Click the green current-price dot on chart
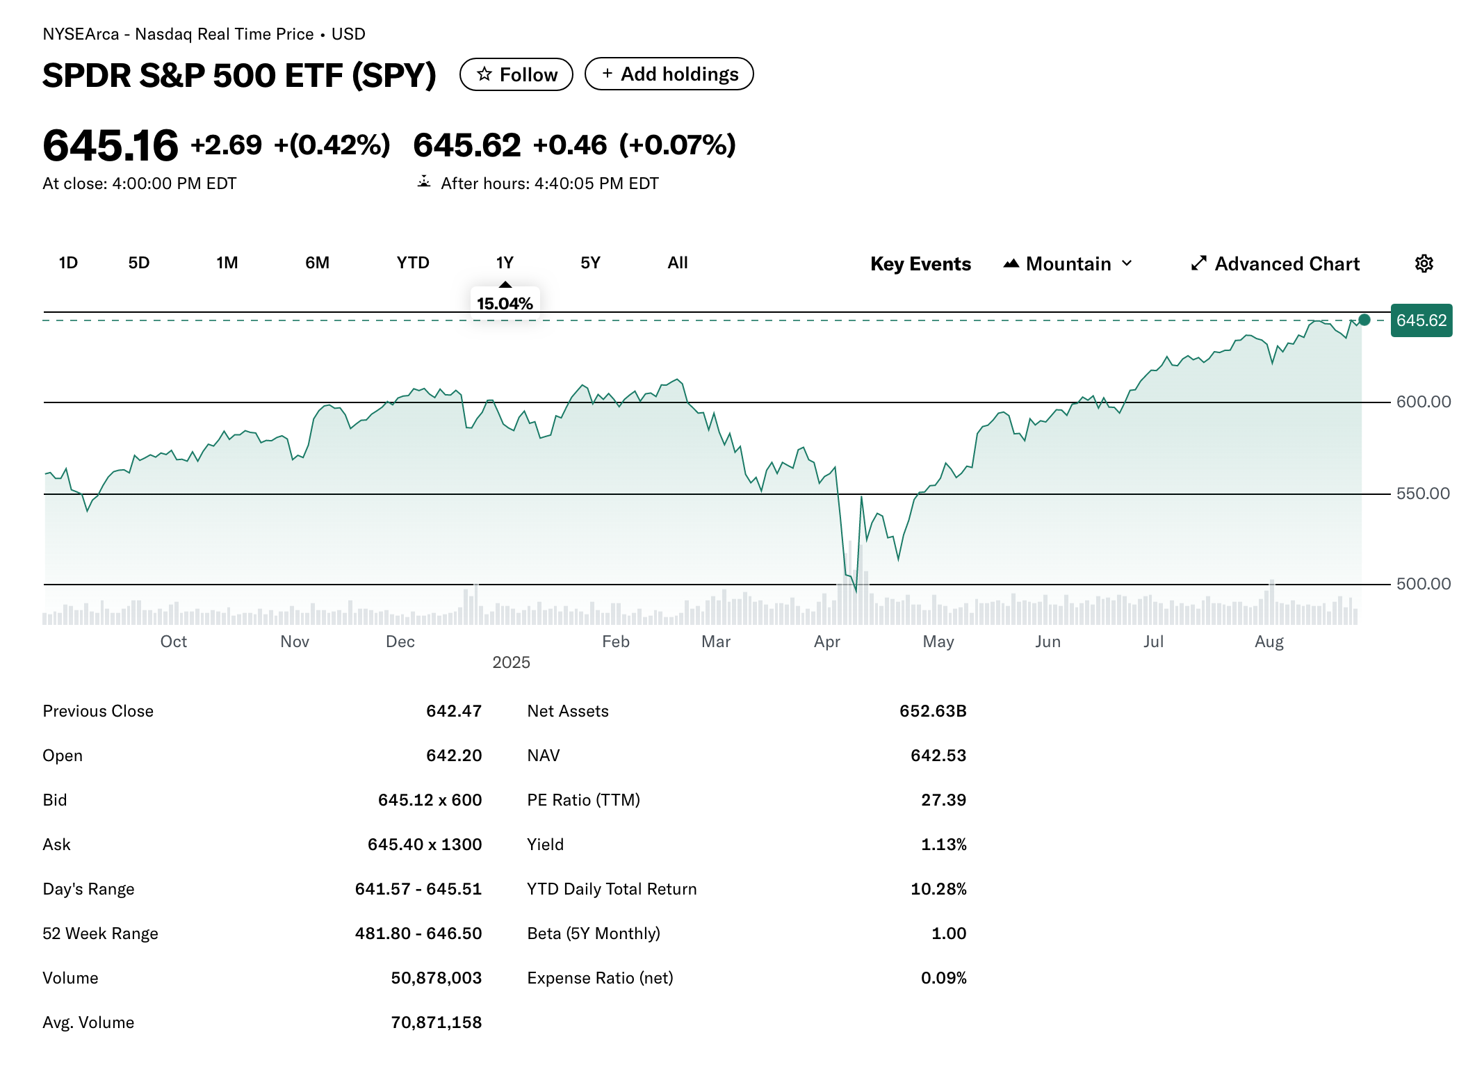1475x1076 pixels. coord(1364,320)
